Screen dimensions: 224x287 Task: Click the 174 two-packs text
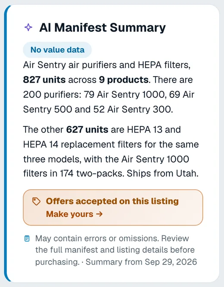coord(91,173)
